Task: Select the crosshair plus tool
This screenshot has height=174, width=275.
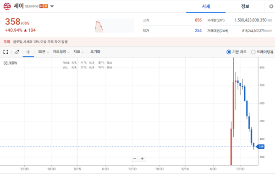Action: pyautogui.click(x=28, y=52)
